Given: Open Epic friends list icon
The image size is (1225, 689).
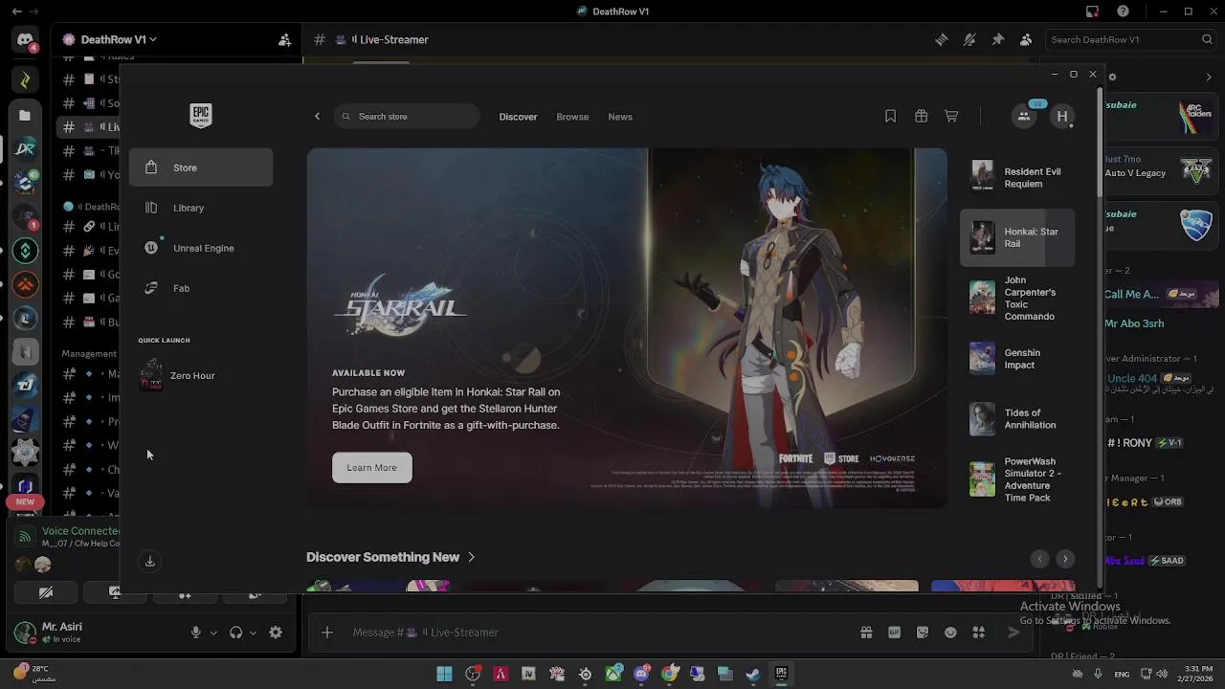Looking at the screenshot, I should coord(1024,117).
